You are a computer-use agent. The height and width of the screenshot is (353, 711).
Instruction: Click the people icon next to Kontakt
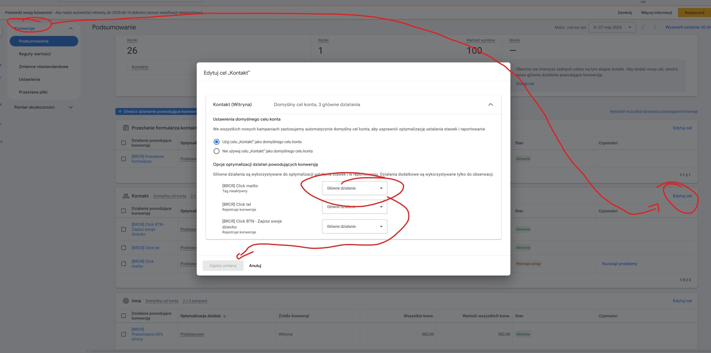click(126, 196)
